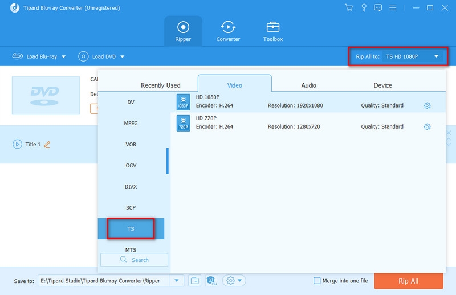Click the format Search field
The image size is (456, 295).
tap(134, 260)
